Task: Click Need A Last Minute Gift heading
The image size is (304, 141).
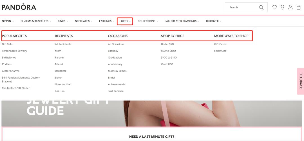Action: pos(152,137)
